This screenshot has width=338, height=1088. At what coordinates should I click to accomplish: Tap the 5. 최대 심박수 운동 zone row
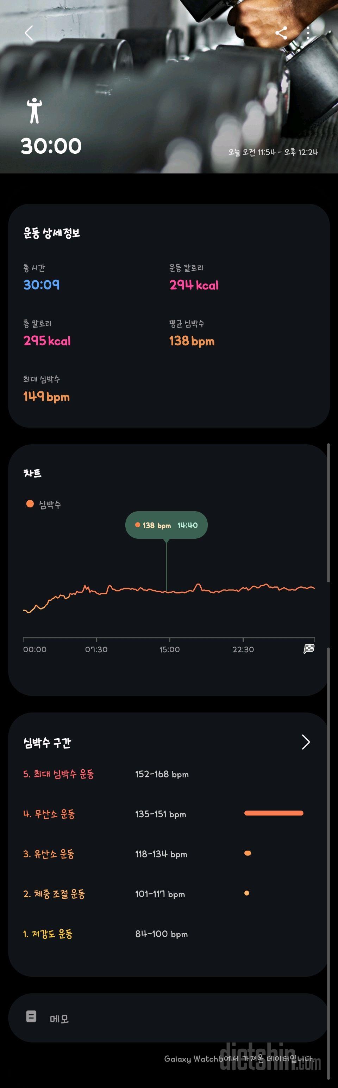tap(168, 774)
